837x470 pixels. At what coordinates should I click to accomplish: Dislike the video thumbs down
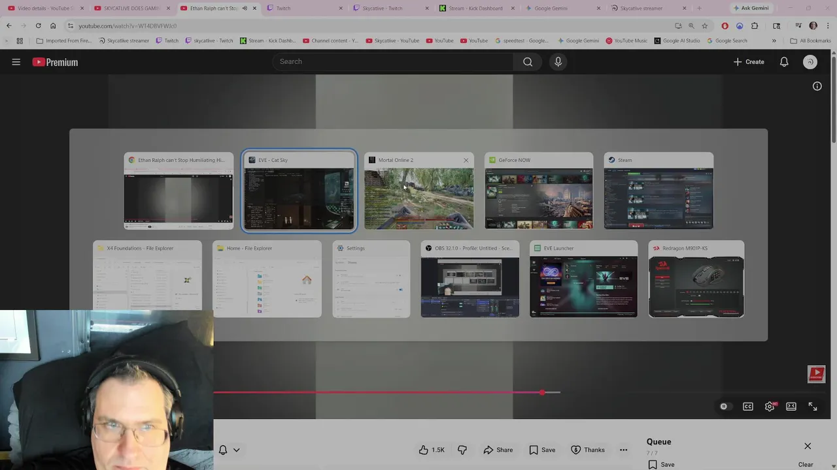point(462,450)
